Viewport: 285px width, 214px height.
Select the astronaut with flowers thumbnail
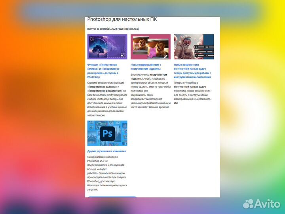194,47
